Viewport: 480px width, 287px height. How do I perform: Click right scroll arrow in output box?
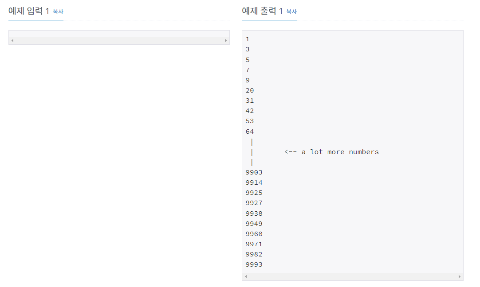coord(459,277)
